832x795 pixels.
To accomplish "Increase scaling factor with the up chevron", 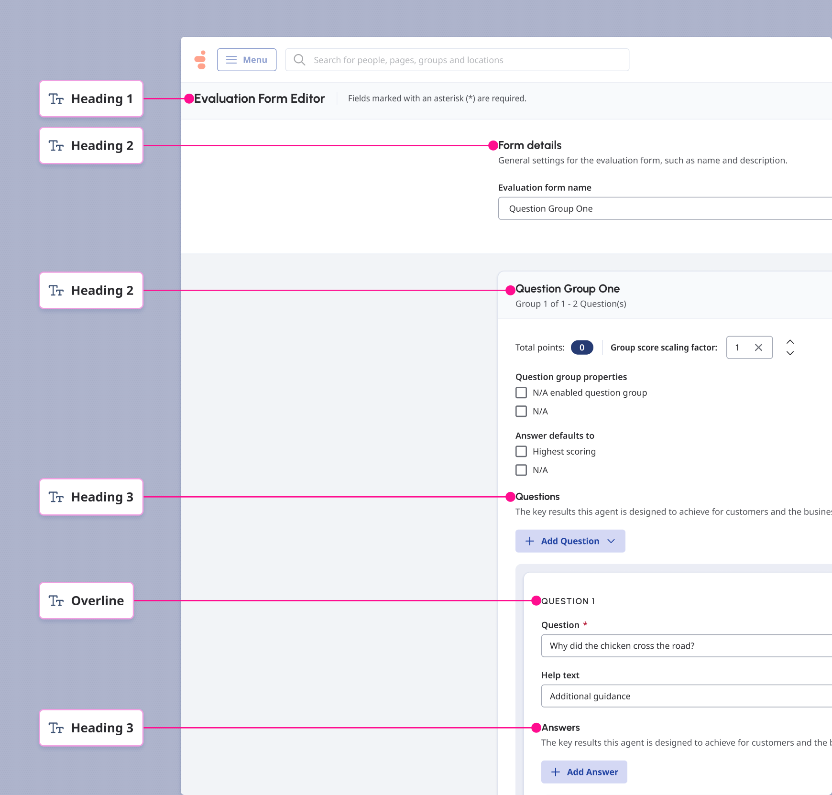I will (x=790, y=342).
